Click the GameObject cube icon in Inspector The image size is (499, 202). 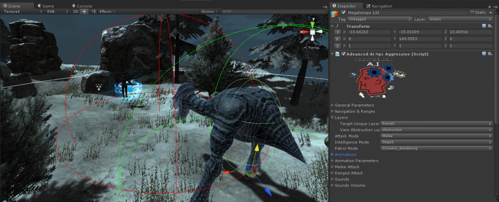click(335, 15)
